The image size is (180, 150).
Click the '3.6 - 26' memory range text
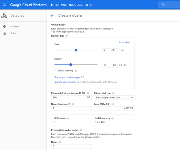123,65
